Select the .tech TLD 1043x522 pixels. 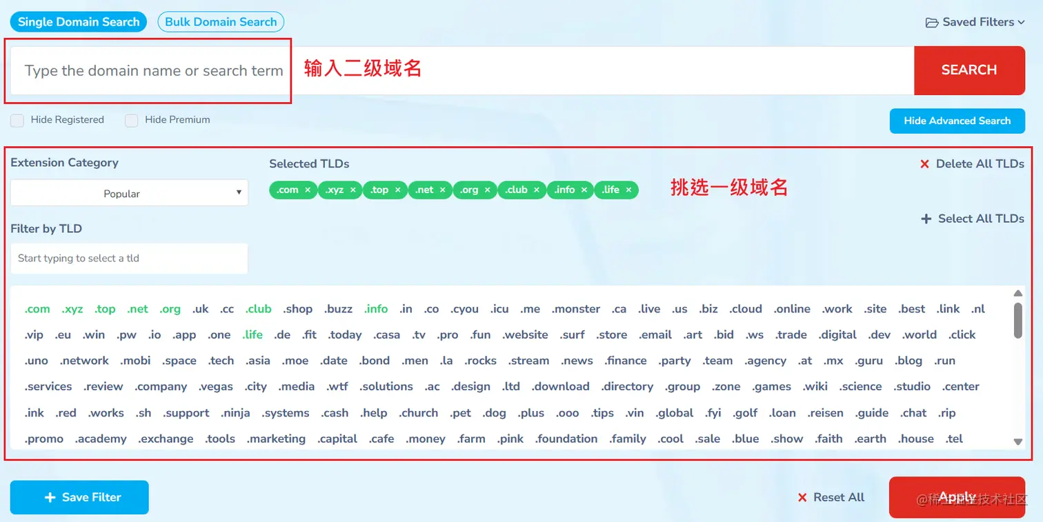coord(221,361)
